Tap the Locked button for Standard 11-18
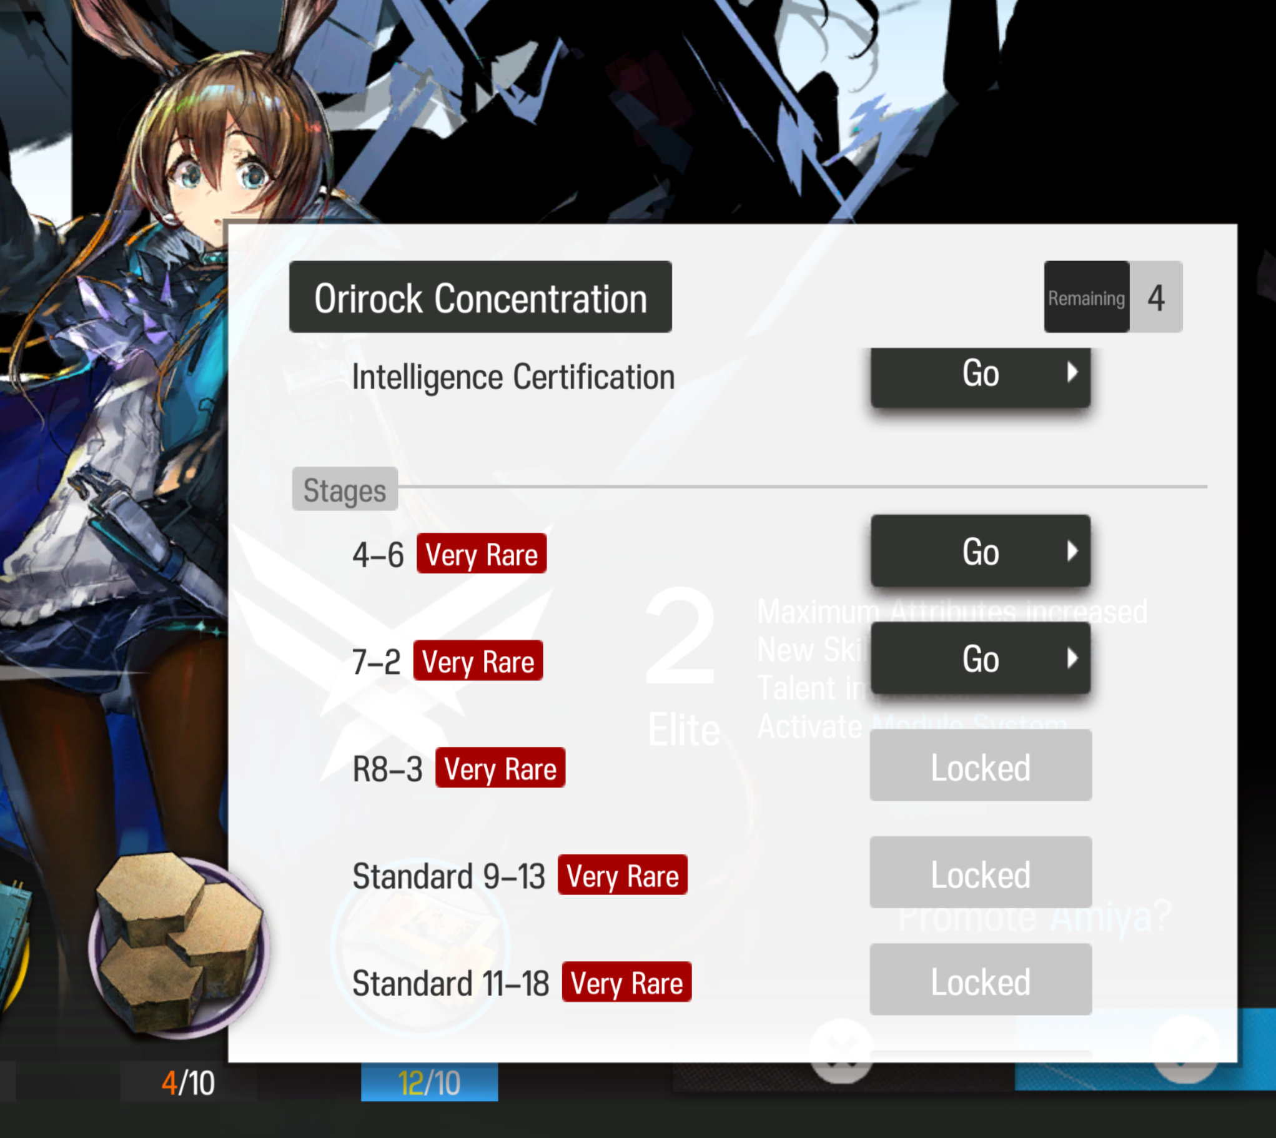Viewport: 1276px width, 1138px height. click(x=981, y=980)
